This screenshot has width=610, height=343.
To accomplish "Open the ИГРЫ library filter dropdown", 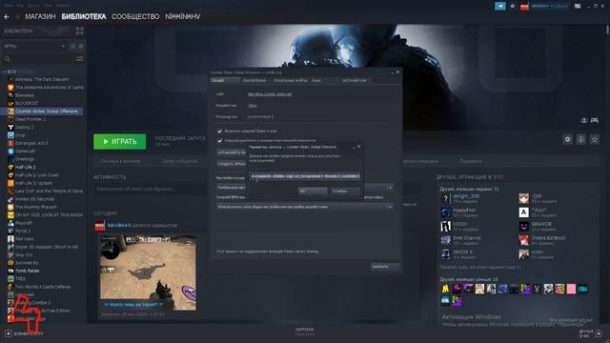I will pyautogui.click(x=34, y=47).
